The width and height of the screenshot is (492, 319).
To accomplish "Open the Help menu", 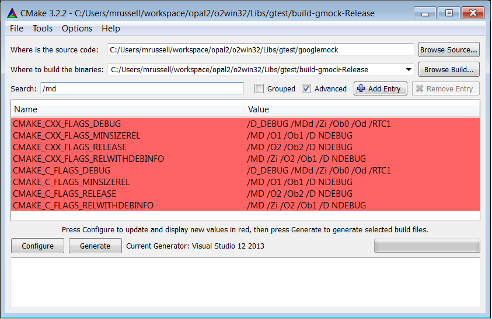I will [x=111, y=29].
